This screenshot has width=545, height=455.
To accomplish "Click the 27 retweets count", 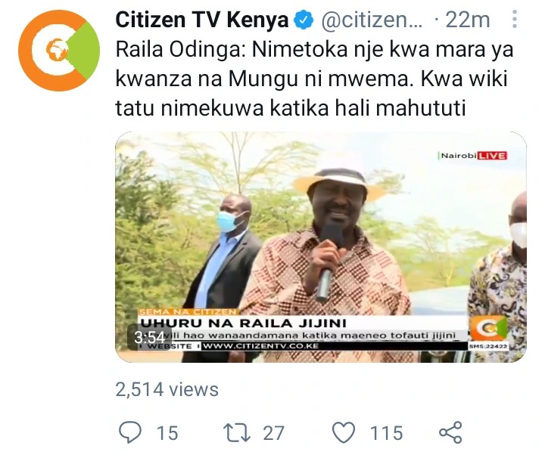I will coord(274,433).
